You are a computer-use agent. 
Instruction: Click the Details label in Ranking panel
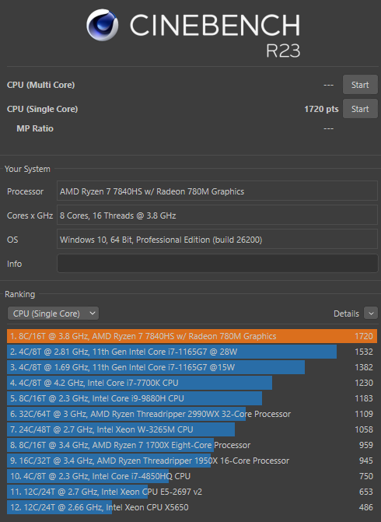(x=346, y=314)
